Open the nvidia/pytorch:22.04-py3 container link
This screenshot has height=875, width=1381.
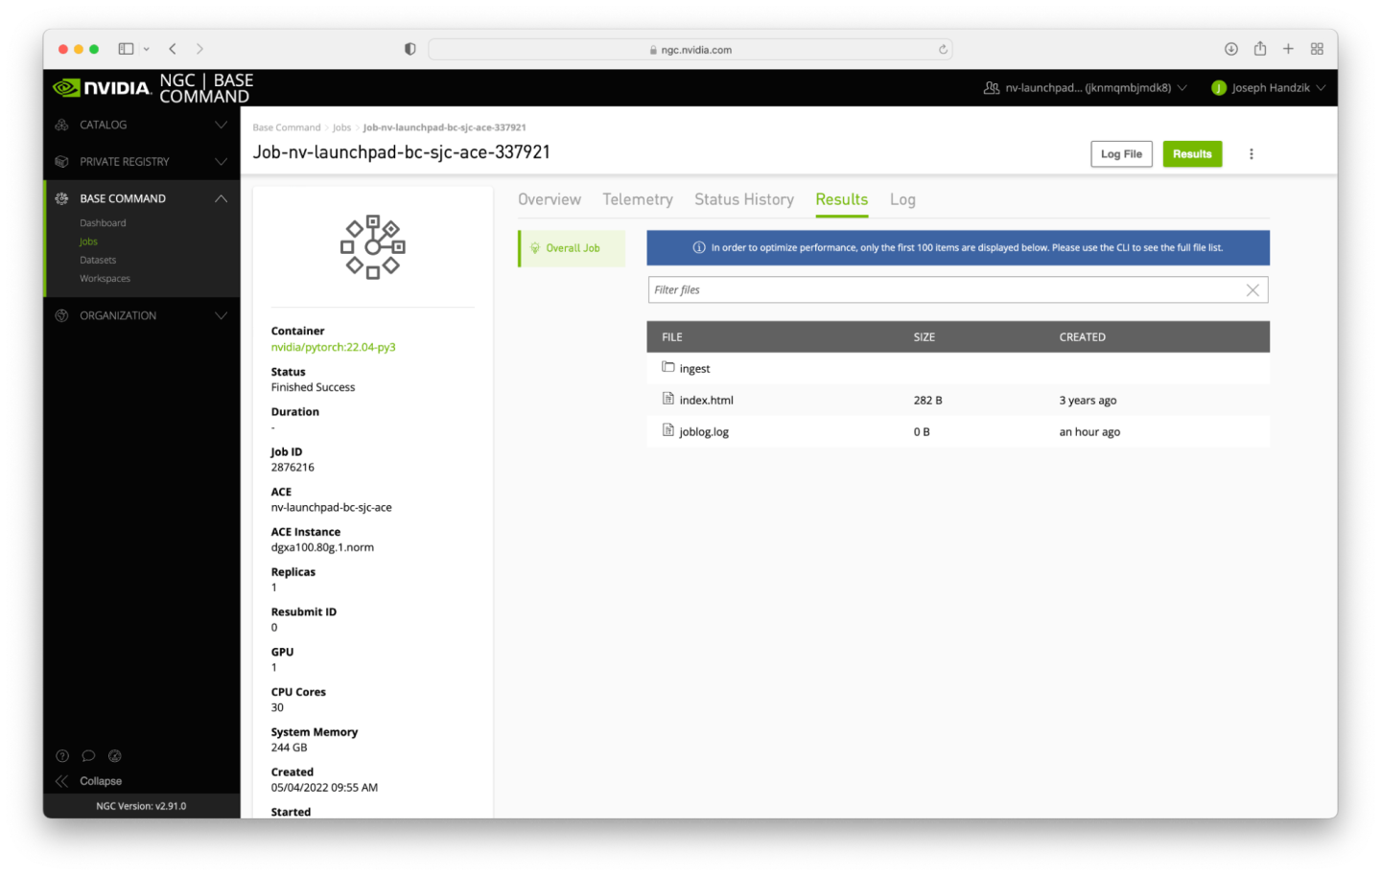click(333, 348)
